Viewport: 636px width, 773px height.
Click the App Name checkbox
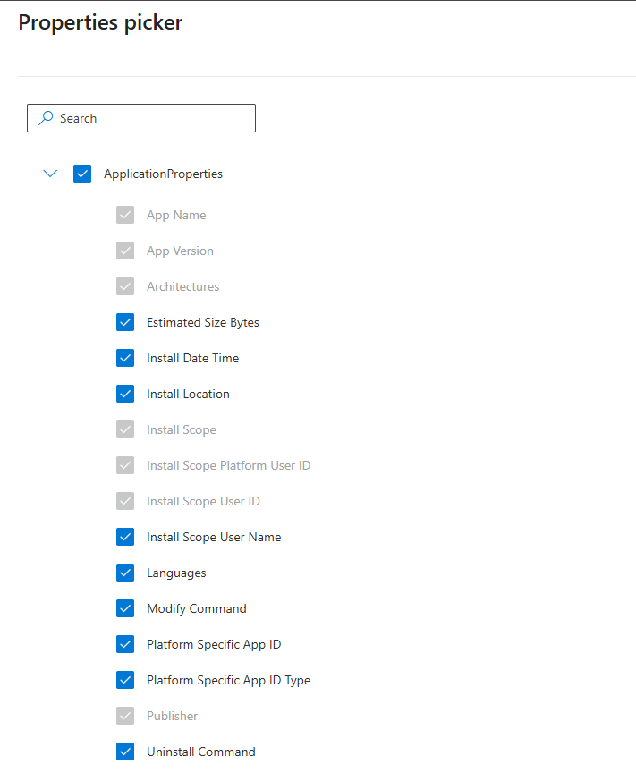pyautogui.click(x=125, y=215)
